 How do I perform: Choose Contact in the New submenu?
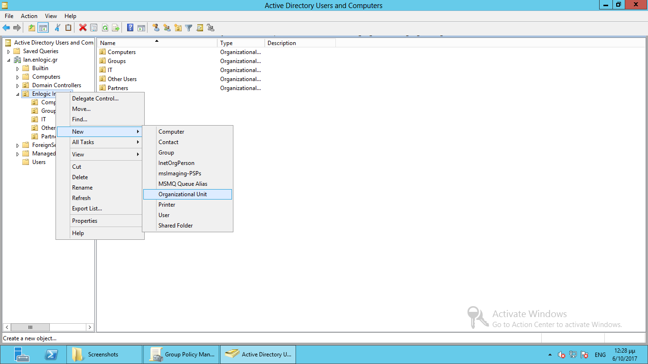pyautogui.click(x=187, y=142)
